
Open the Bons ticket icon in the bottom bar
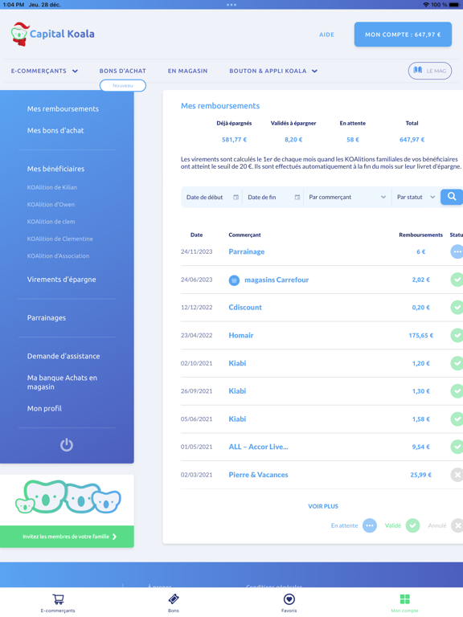174,599
